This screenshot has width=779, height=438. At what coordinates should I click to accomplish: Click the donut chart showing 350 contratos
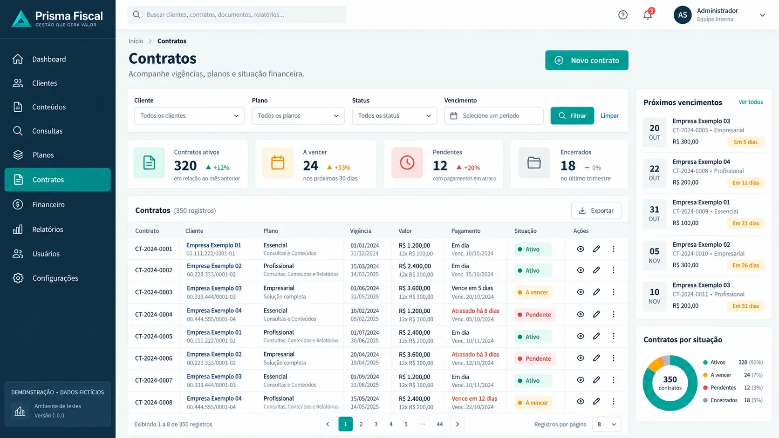coord(670,383)
